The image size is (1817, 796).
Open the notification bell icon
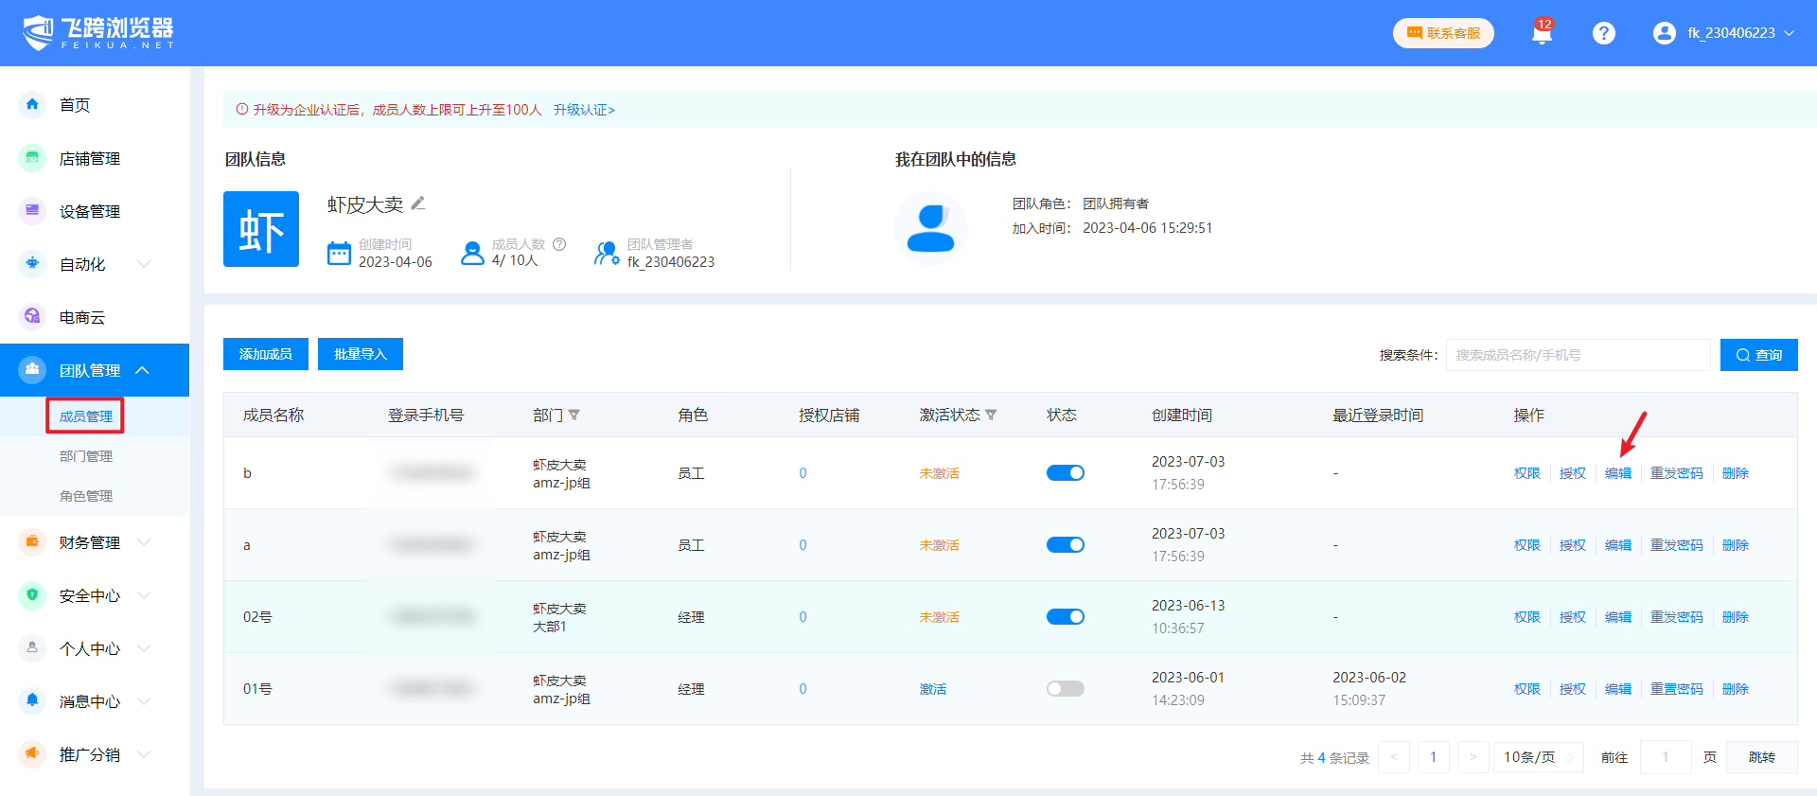coord(1542,34)
